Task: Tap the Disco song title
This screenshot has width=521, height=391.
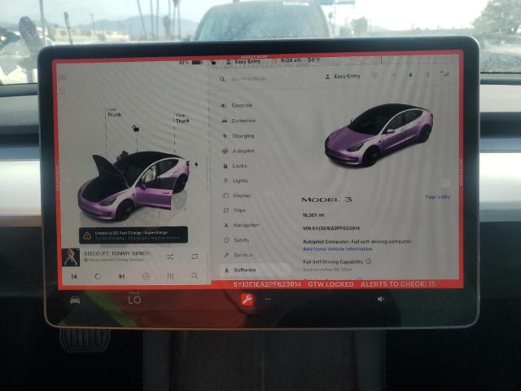Action: click(x=116, y=253)
